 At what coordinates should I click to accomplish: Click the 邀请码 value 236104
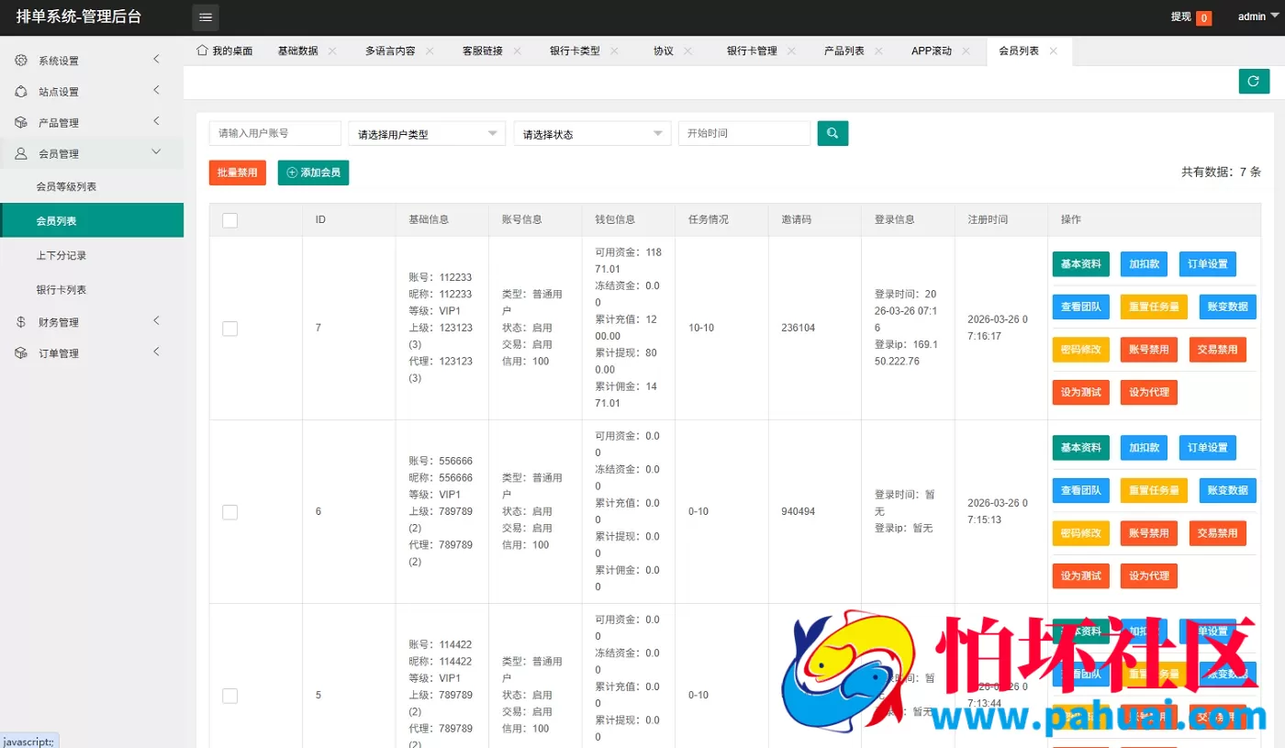coord(798,328)
